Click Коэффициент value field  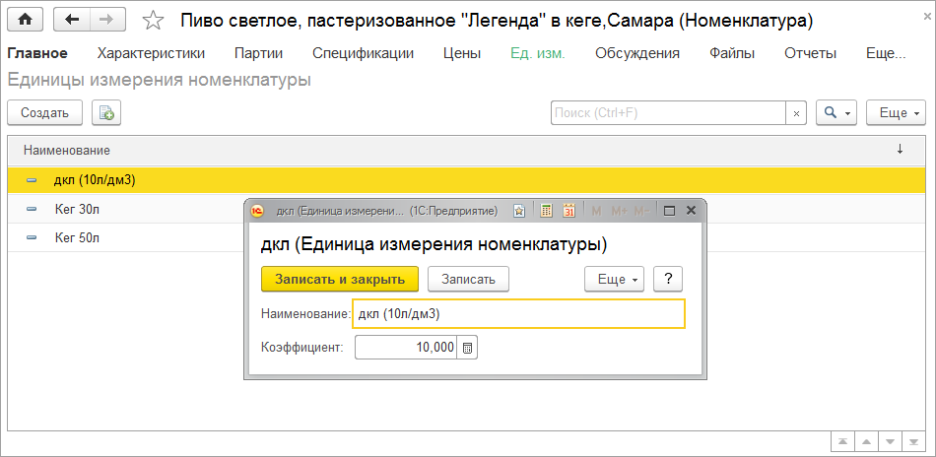(x=406, y=348)
